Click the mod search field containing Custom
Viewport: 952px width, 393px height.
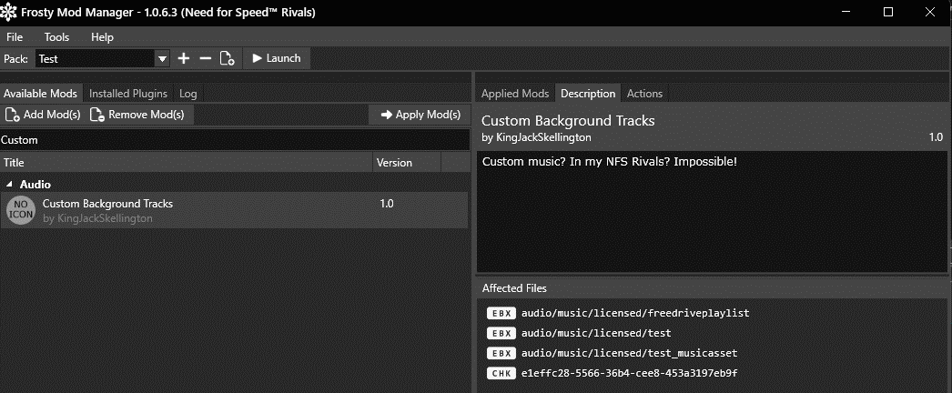tap(234, 139)
